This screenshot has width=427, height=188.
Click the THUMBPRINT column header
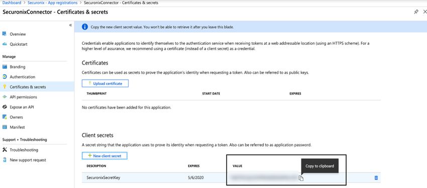(x=96, y=93)
